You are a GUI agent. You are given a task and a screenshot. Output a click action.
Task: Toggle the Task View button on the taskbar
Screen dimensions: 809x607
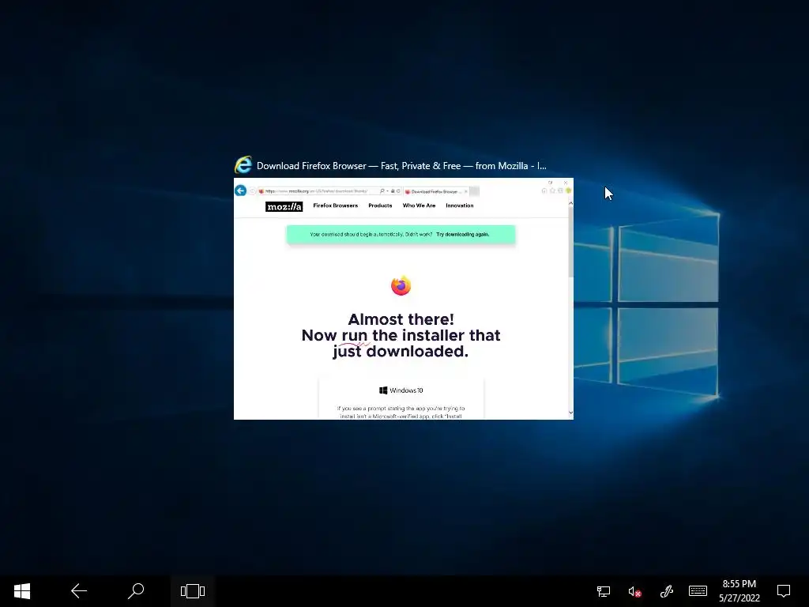(193, 591)
